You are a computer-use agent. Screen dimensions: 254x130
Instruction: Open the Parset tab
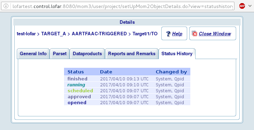[60, 53]
